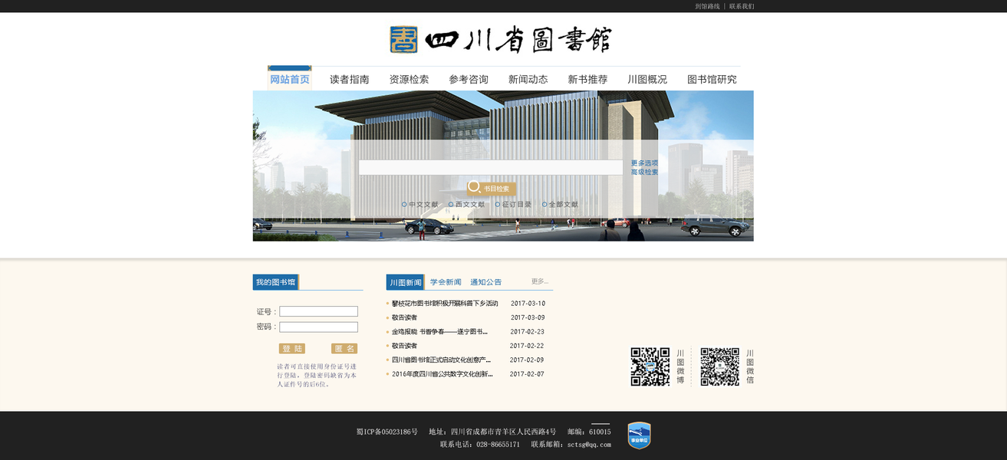The width and height of the screenshot is (1007, 460).
Task: Click the phone number 028-86655171
Action: point(498,445)
